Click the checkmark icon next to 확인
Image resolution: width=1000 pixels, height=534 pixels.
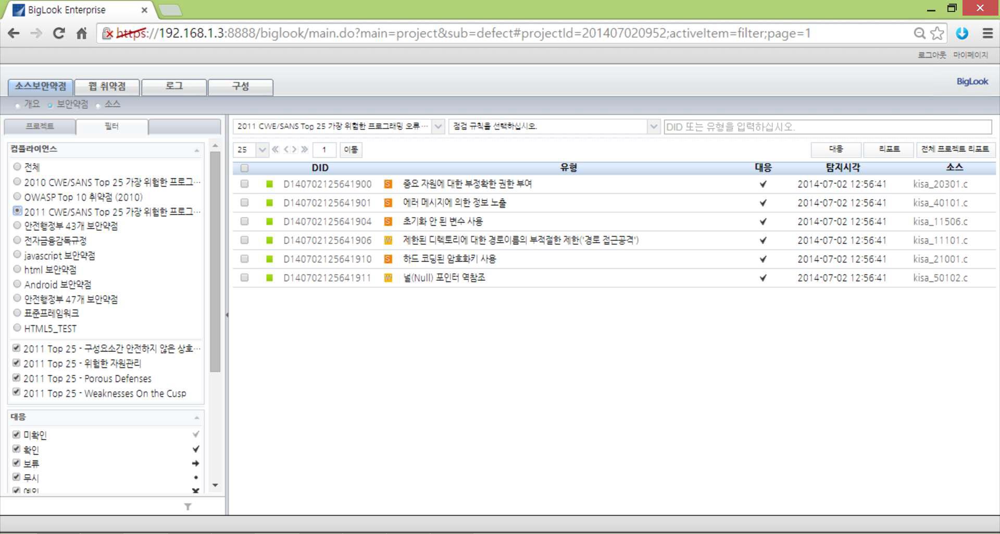(196, 449)
